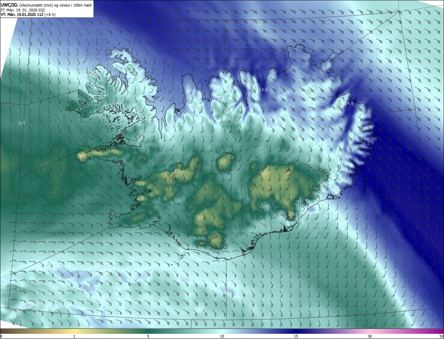Click the 1 tick on the color scale

(x=74, y=336)
